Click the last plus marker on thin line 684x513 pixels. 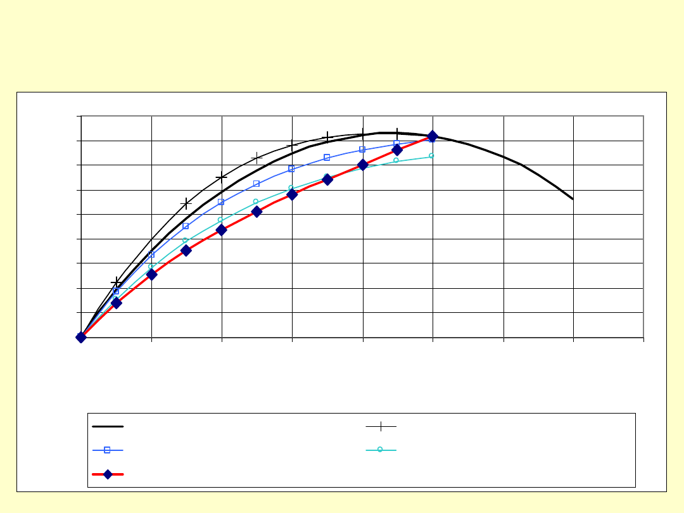(x=396, y=134)
